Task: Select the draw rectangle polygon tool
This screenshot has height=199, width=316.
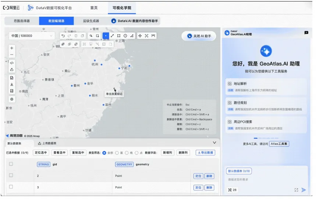Action: pos(119,36)
